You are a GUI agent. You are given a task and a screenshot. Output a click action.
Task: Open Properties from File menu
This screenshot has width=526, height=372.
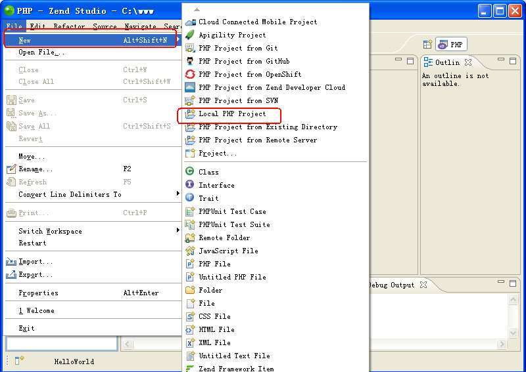(93, 293)
